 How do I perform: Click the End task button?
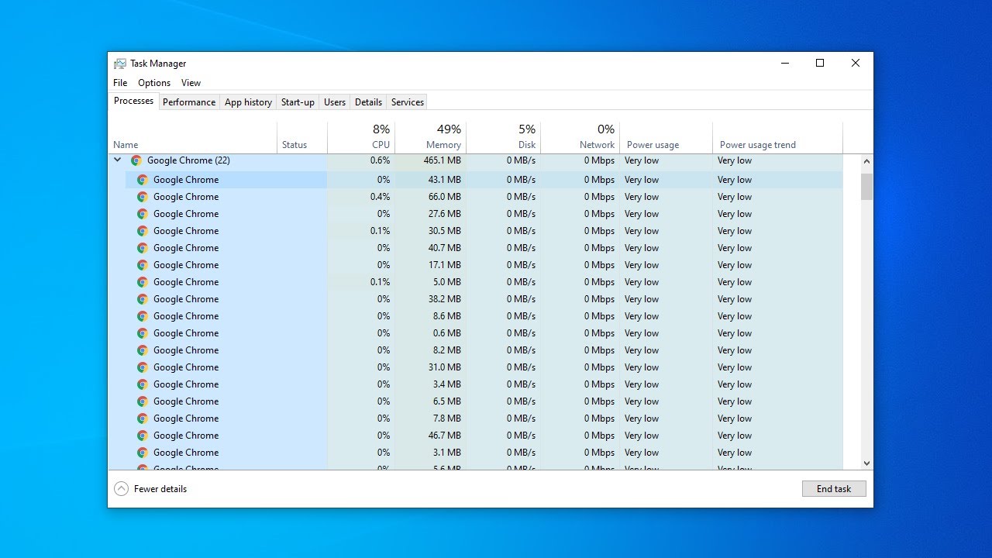coord(834,489)
